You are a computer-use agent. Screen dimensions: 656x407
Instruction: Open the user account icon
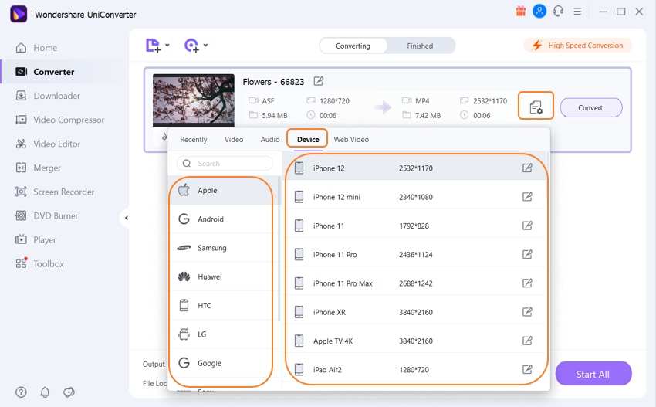click(x=539, y=12)
